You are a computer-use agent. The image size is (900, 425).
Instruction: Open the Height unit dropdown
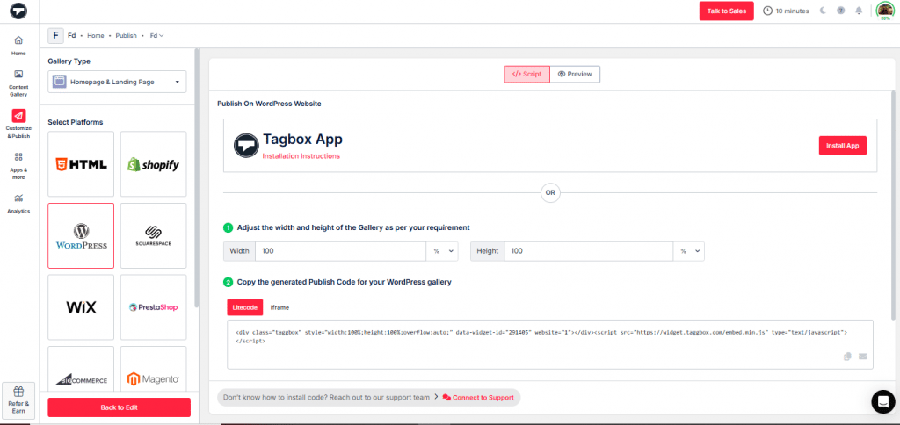[x=688, y=251]
